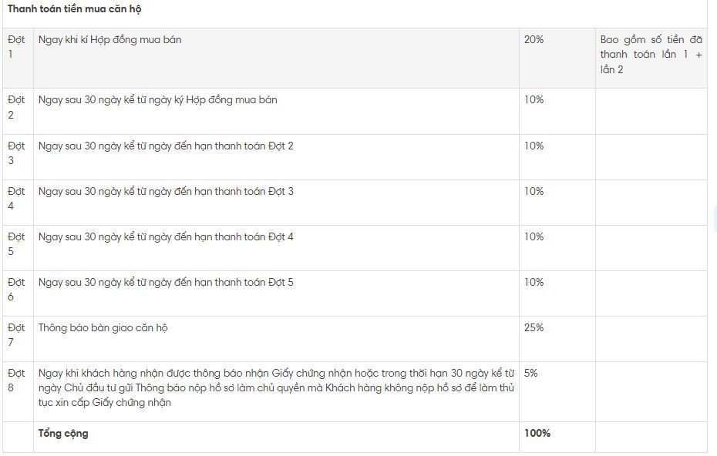Image resolution: width=717 pixels, height=456 pixels.
Task: Select the 25% value for Đợt 7
Action: pyautogui.click(x=534, y=327)
